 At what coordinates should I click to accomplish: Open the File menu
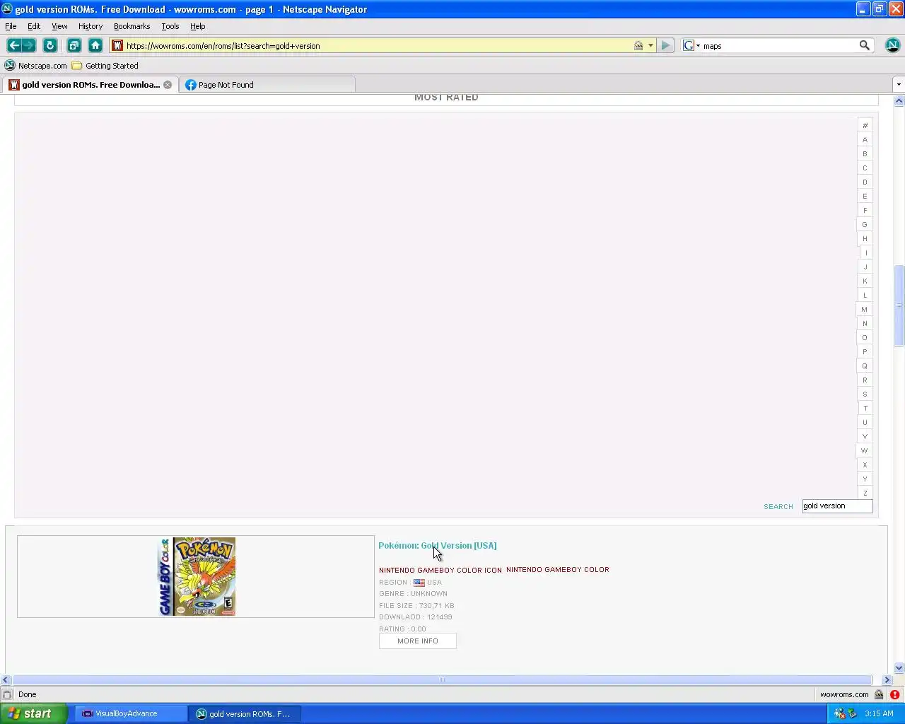pyautogui.click(x=11, y=26)
